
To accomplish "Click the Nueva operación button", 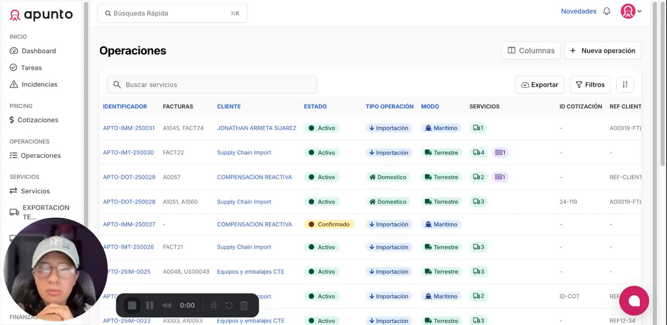I will click(x=603, y=51).
